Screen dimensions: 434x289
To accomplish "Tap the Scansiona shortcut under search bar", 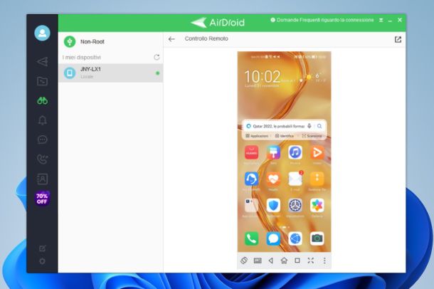I will tap(312, 136).
